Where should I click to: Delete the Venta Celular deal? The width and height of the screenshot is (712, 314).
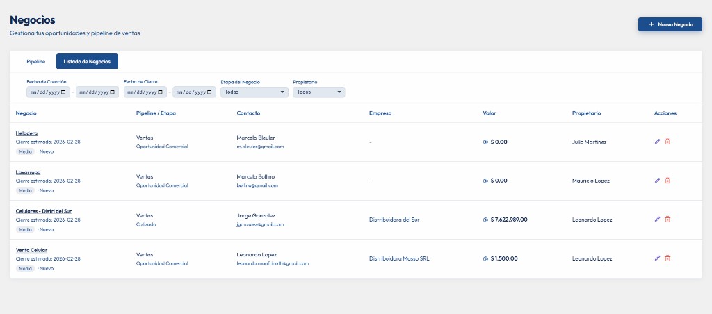click(x=667, y=258)
